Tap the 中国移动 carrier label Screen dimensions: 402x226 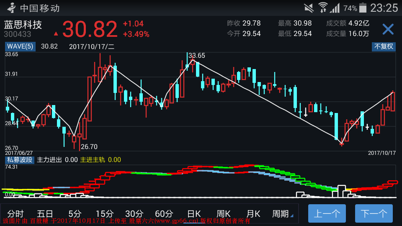[40, 8]
